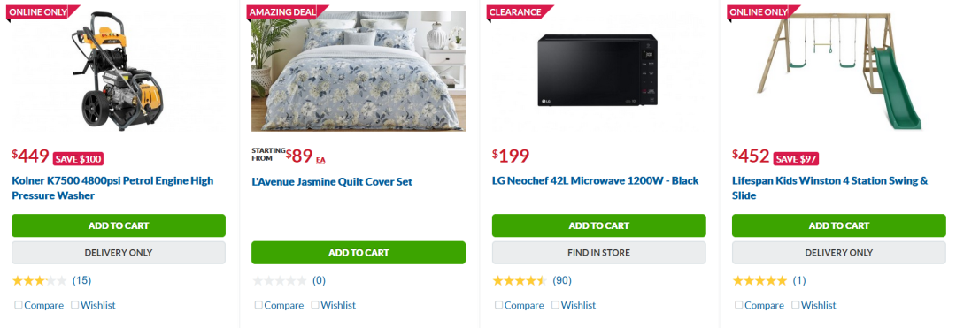Open the Kolner pressure washer product image
Image resolution: width=956 pixels, height=328 pixels.
[119, 71]
